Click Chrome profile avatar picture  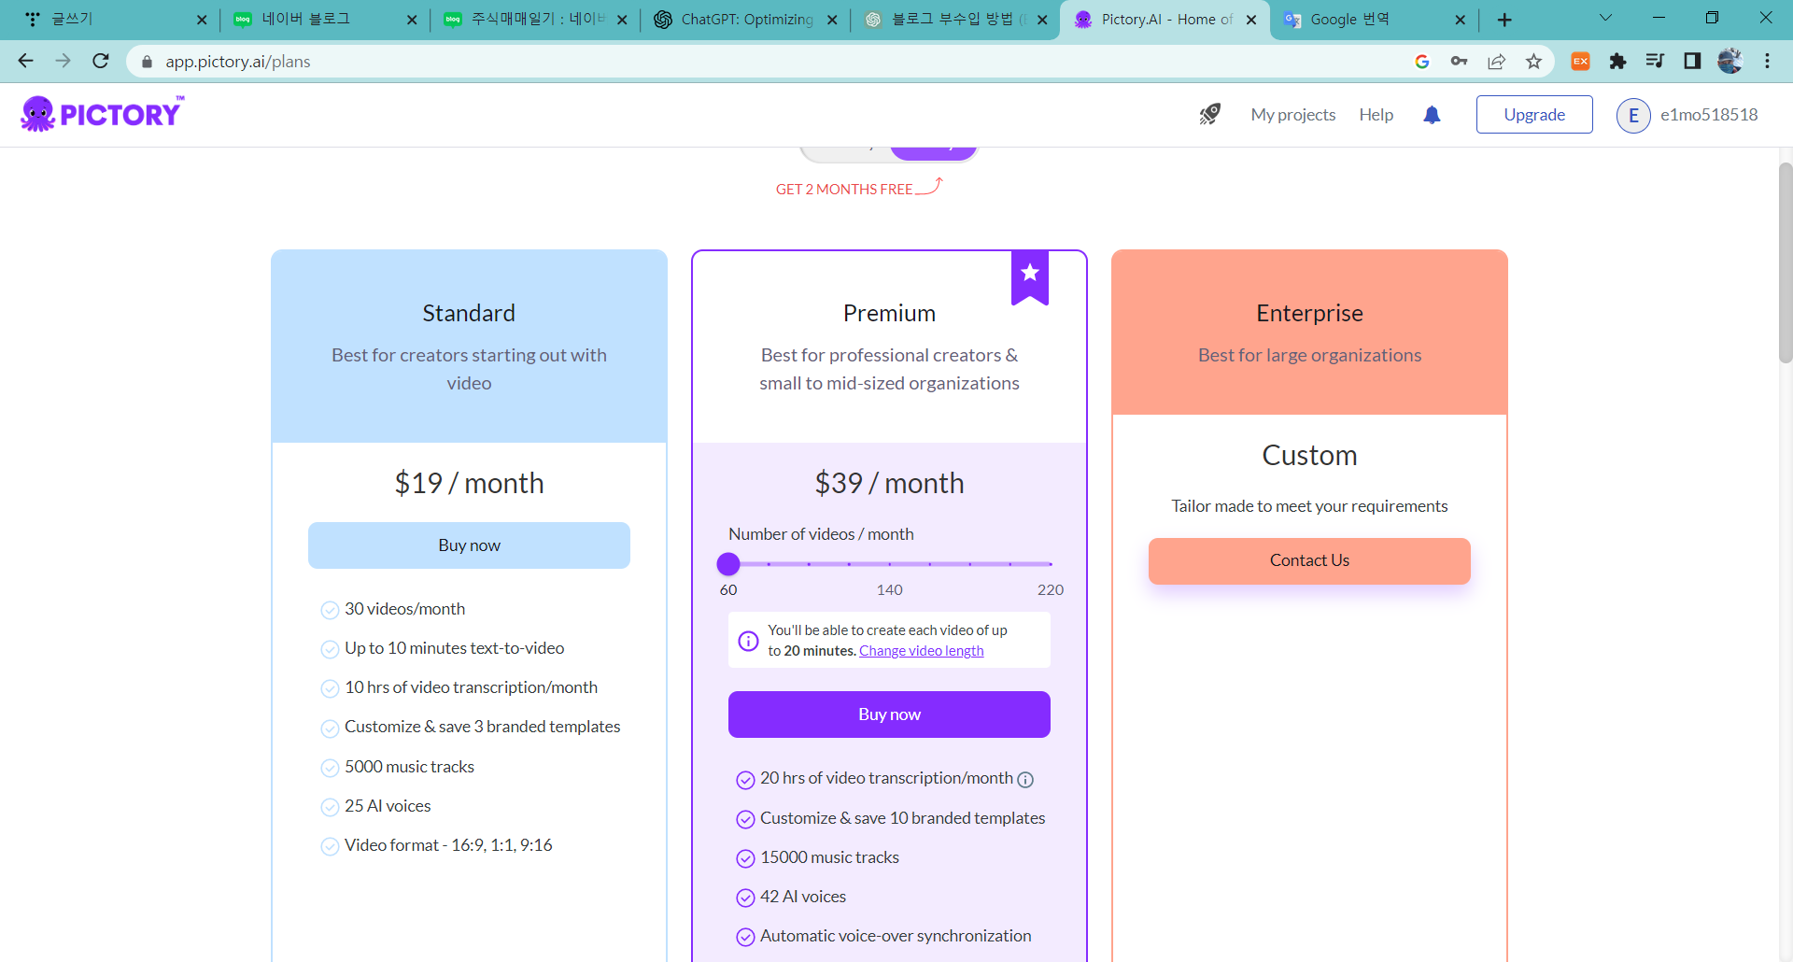1729,61
